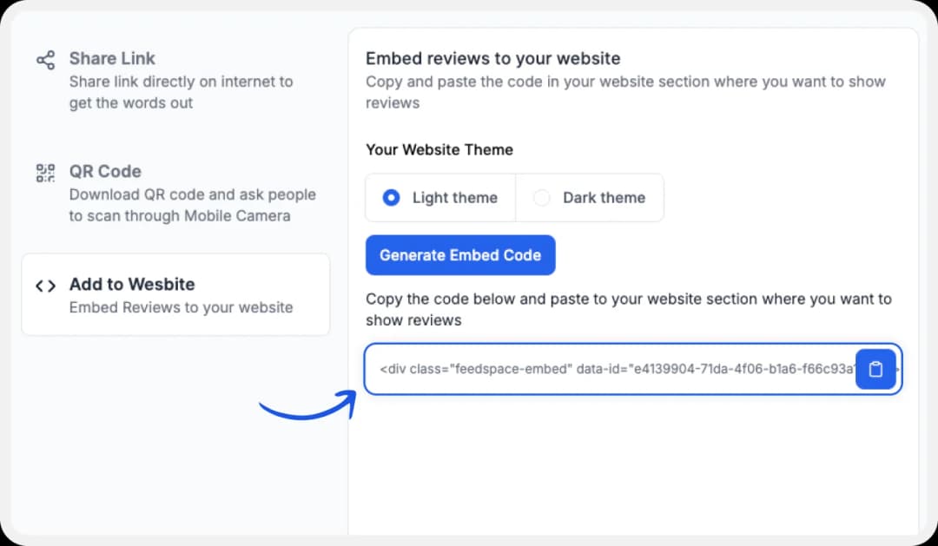Click Generate Embed Code

460,254
